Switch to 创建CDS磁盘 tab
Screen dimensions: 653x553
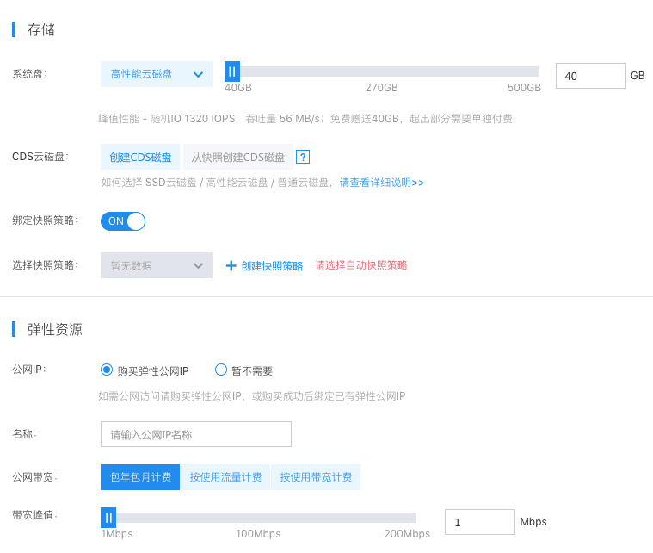(140, 157)
